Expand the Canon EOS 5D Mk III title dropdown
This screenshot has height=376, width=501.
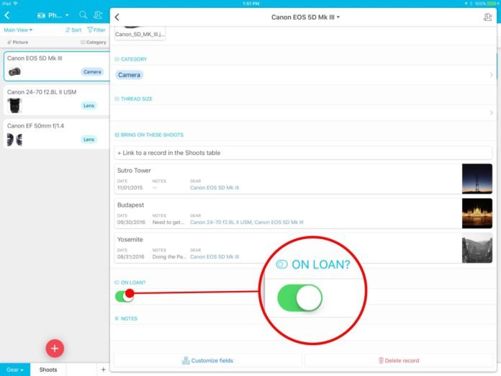click(305, 17)
